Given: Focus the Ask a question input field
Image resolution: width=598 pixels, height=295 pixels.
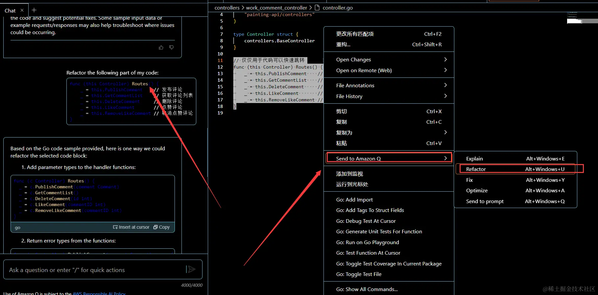Looking at the screenshot, I should 103,269.
